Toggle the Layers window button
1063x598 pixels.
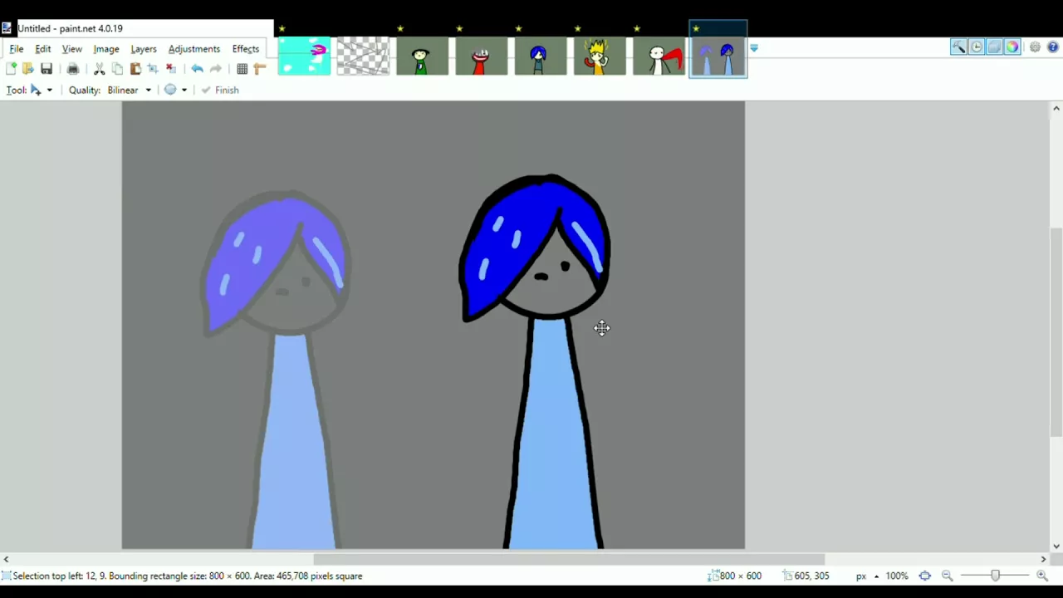click(994, 47)
